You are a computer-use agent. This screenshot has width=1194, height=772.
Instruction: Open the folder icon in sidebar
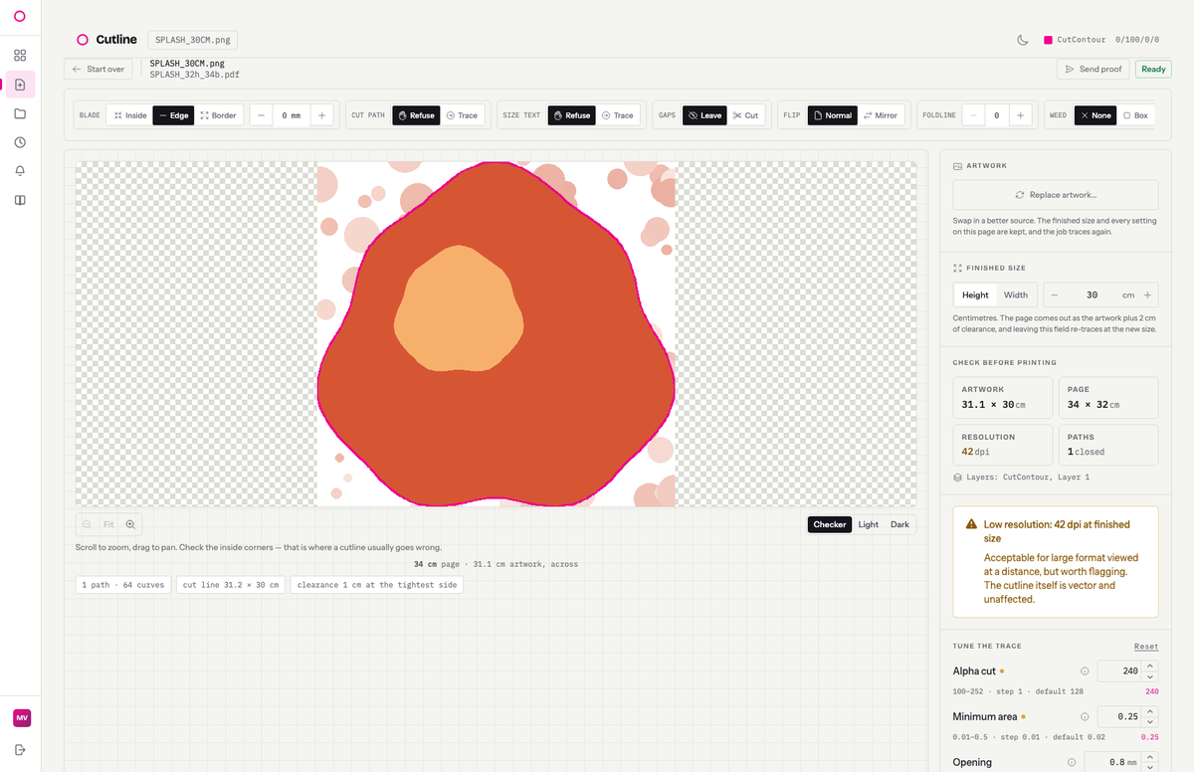(x=20, y=113)
